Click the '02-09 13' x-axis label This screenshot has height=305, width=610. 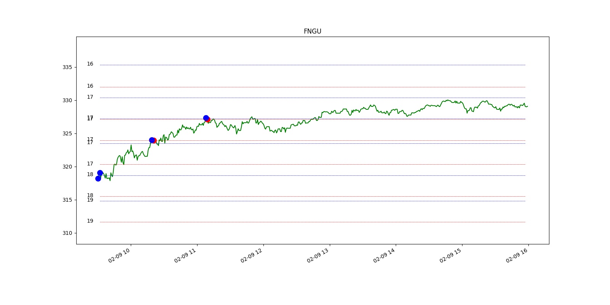coord(318,255)
